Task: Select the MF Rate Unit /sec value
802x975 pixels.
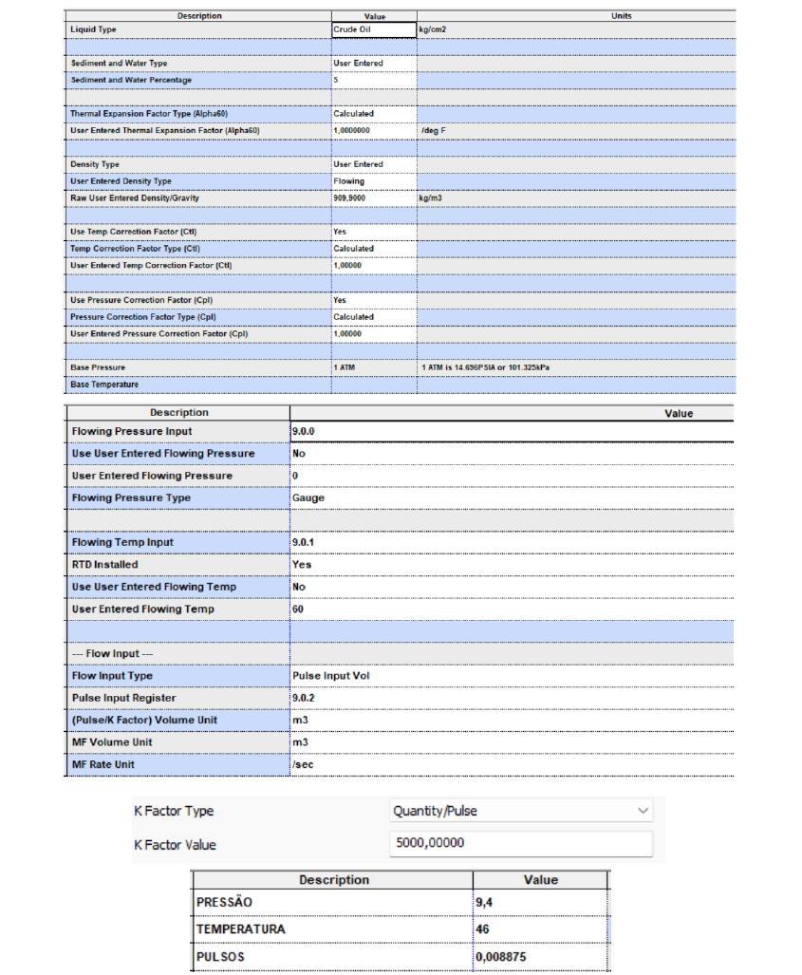Action: click(512, 765)
